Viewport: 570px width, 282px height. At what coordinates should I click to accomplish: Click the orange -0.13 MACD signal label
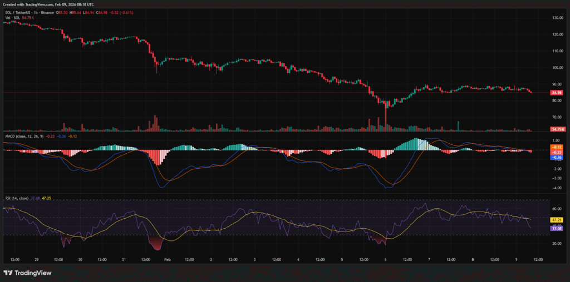[x=557, y=147]
